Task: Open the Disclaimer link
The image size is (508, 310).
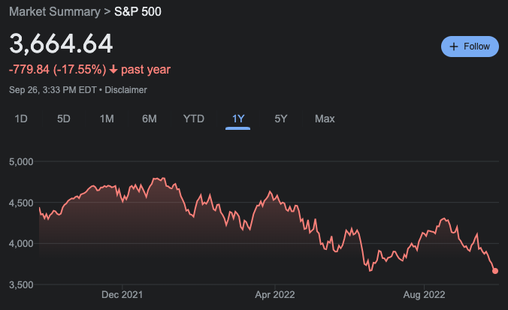Action: click(x=126, y=90)
